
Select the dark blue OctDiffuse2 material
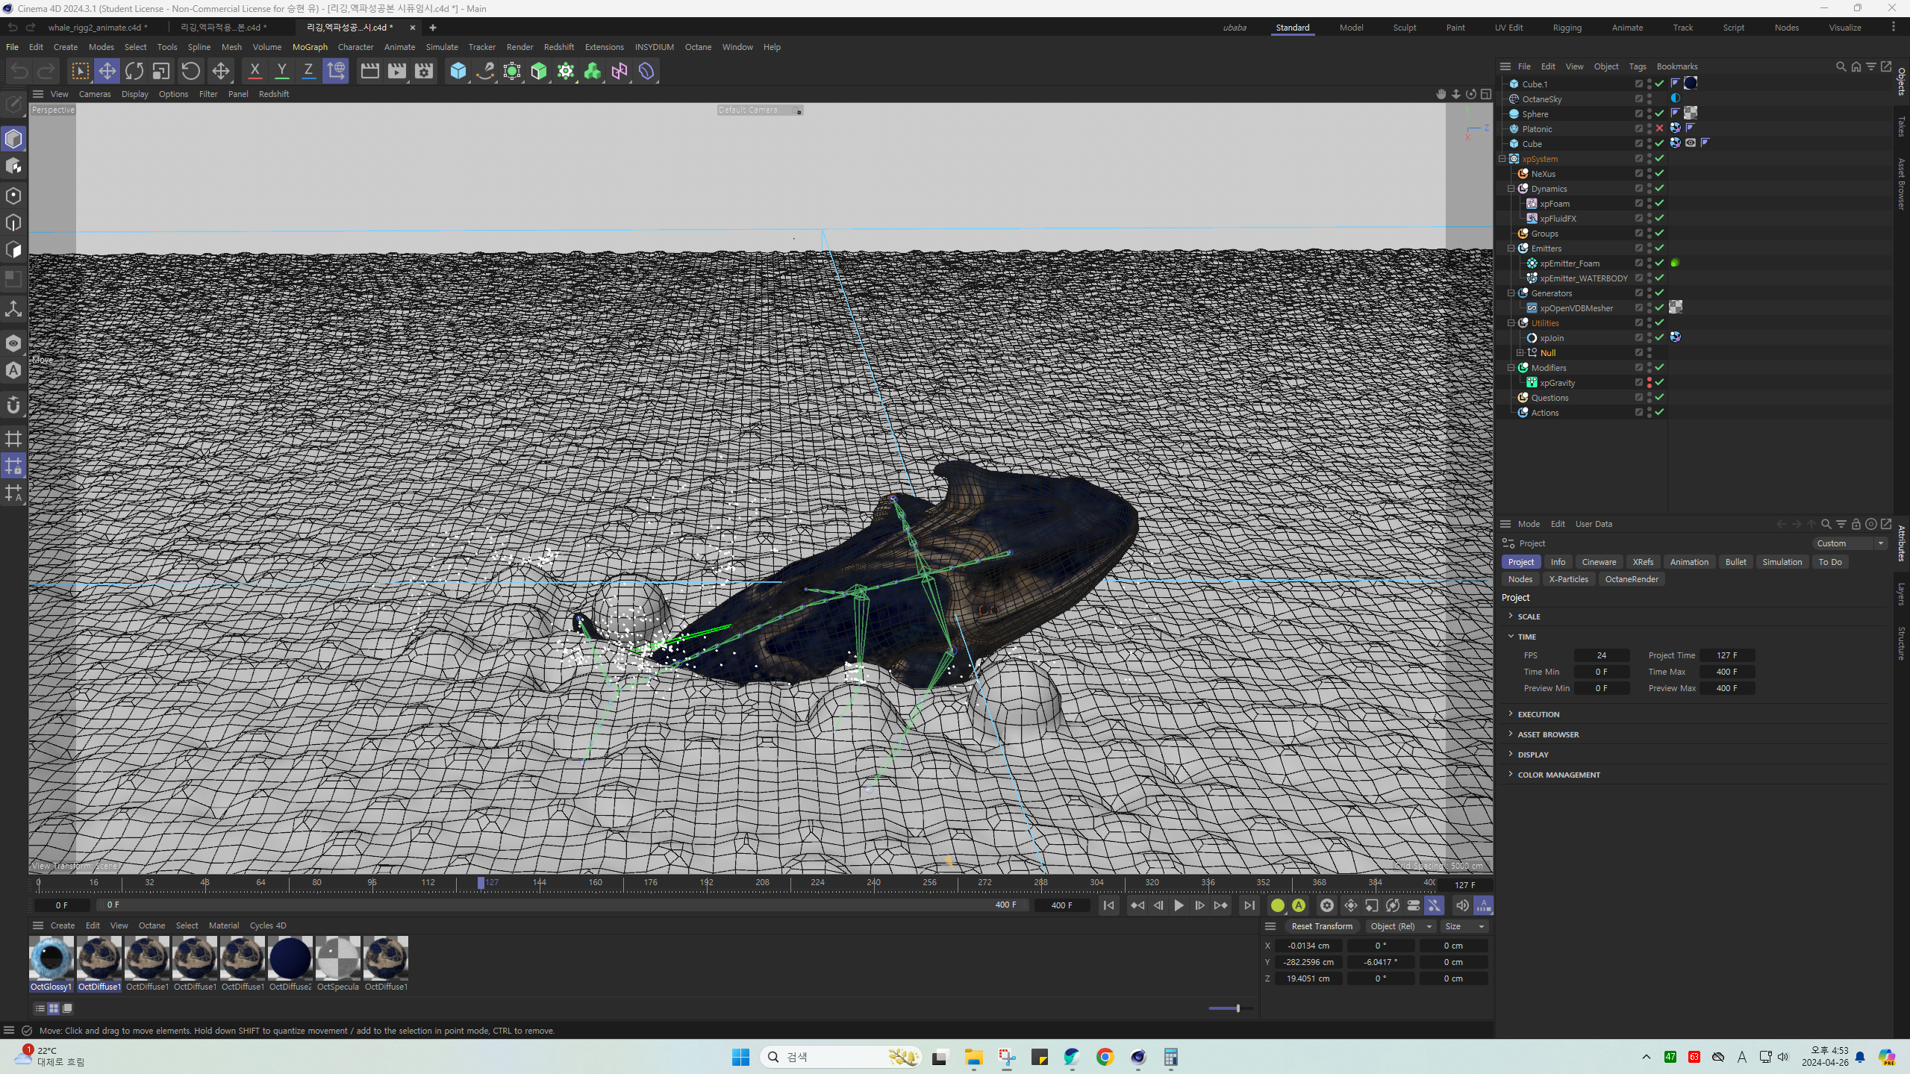(290, 959)
